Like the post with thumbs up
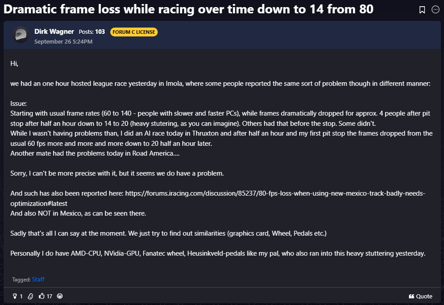 tap(42, 296)
